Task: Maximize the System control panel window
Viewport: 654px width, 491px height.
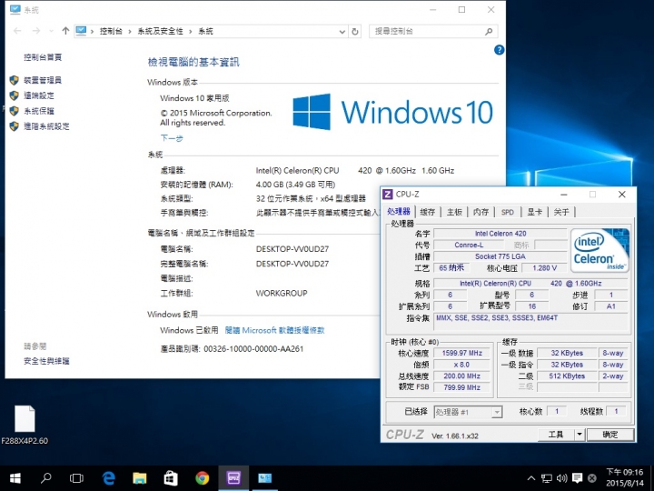Action: point(461,10)
